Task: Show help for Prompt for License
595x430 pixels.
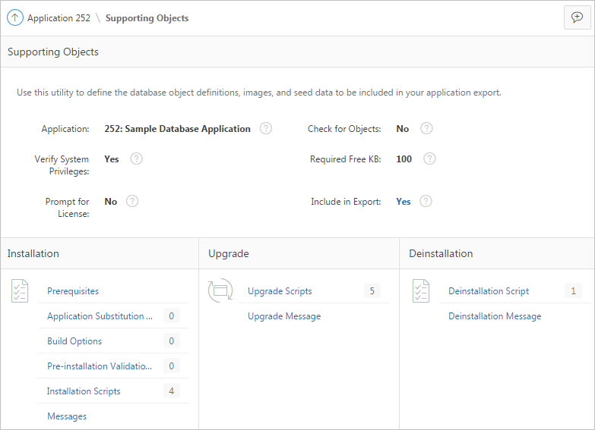Action: (x=132, y=202)
